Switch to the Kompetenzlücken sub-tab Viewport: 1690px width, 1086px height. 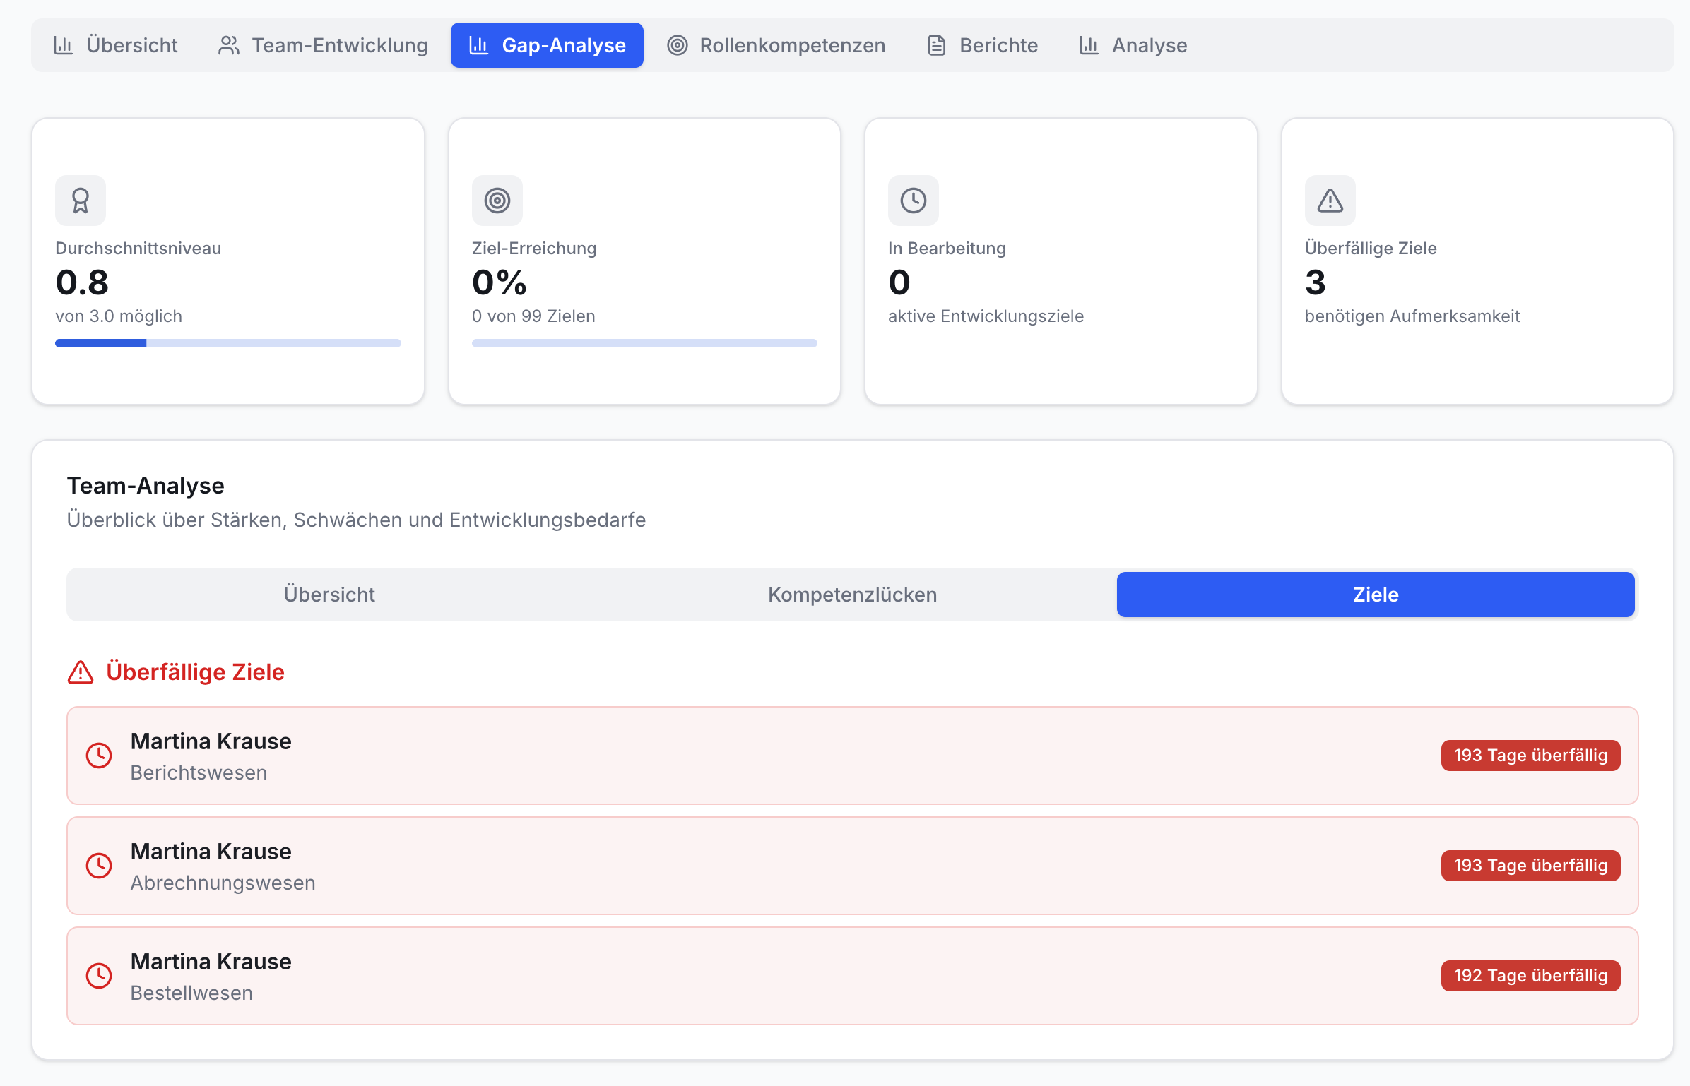[853, 595]
